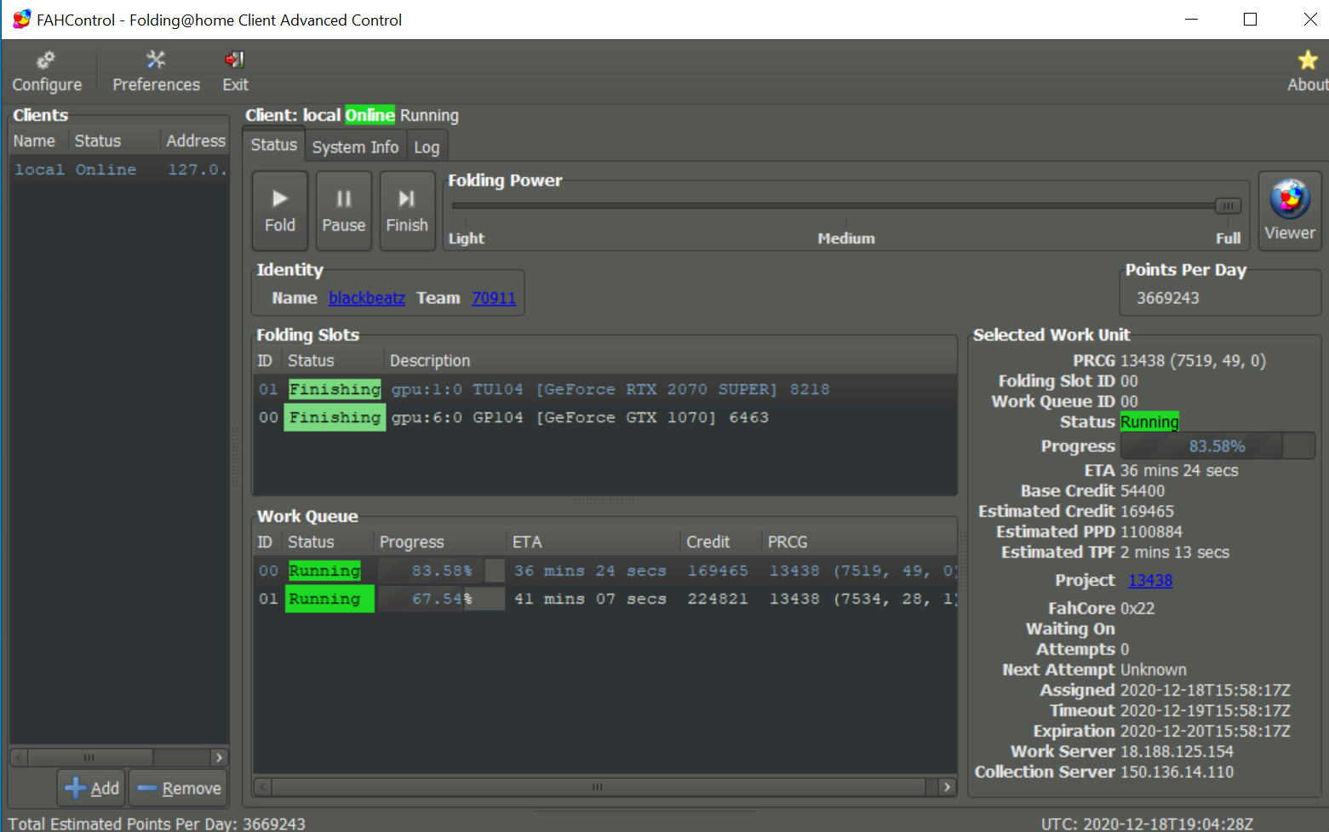1329x832 pixels.
Task: Maximize the FAHControl window
Action: point(1250,19)
